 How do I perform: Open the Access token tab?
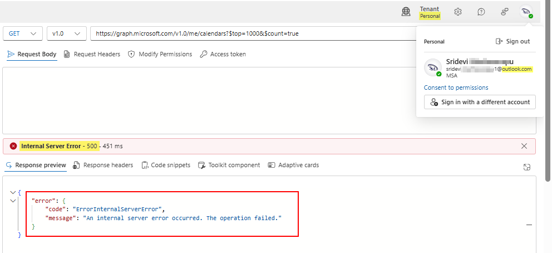pos(223,54)
